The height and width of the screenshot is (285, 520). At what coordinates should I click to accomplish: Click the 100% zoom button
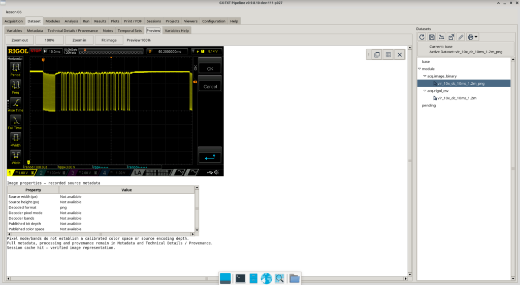point(49,40)
